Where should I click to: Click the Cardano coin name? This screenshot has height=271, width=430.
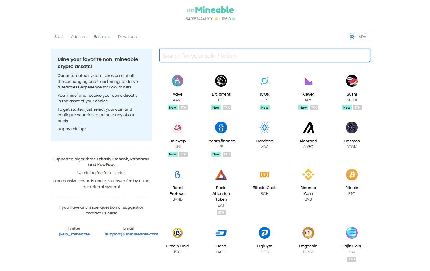(265, 141)
